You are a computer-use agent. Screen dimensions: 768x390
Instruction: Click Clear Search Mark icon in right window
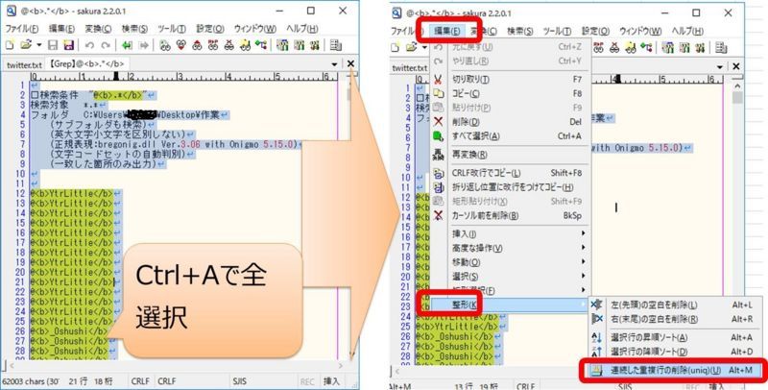click(614, 47)
